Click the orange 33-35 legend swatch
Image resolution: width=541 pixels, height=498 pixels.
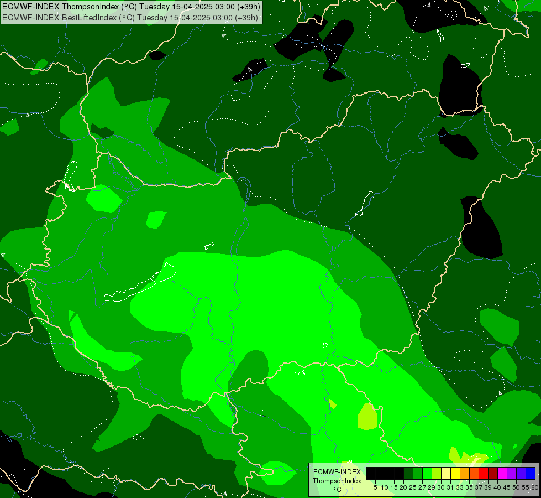(465, 473)
